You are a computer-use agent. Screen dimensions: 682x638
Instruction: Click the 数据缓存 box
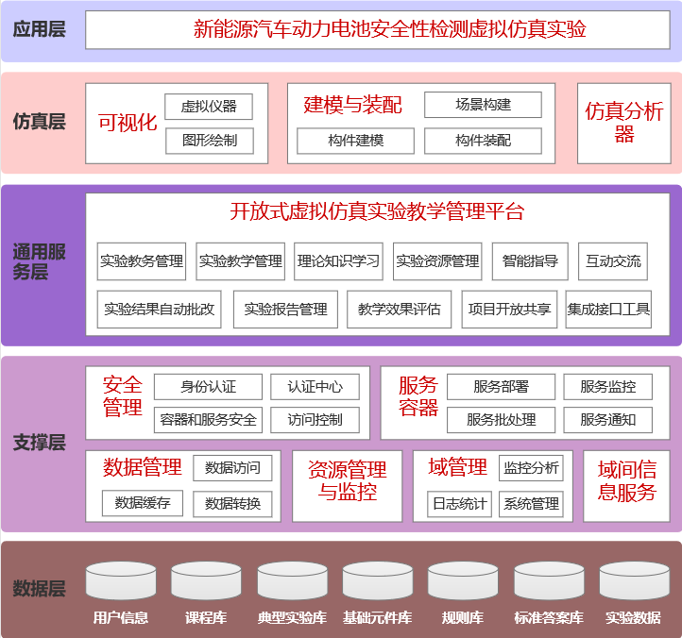(x=143, y=503)
